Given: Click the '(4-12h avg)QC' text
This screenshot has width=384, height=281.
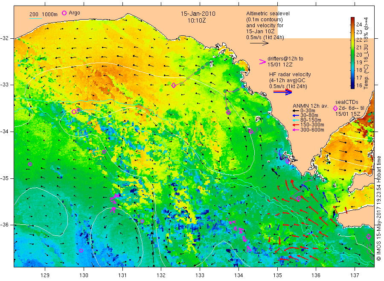Looking at the screenshot, I should (x=287, y=80).
